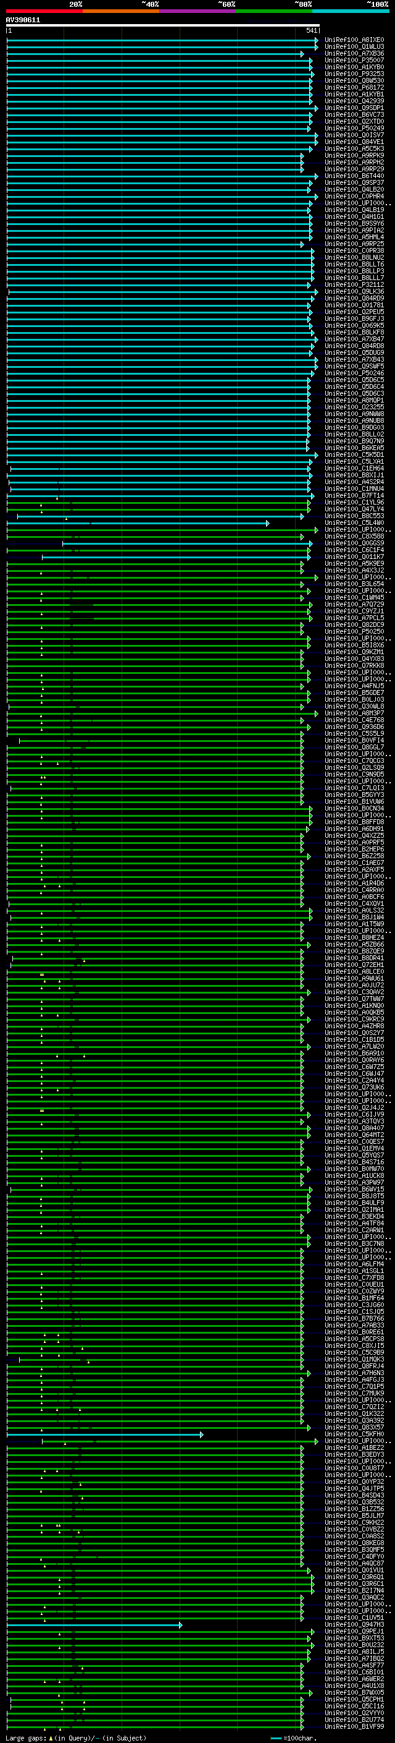Image resolution: width=395 pixels, height=1743 pixels.
Task: Select label UniRef100_C0PR38
Action: (x=354, y=251)
